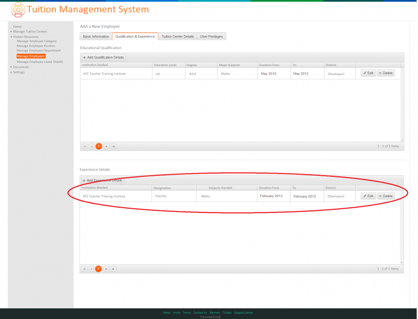Go to next page in Experience Details pager
This screenshot has width=418, height=319.
click(106, 269)
